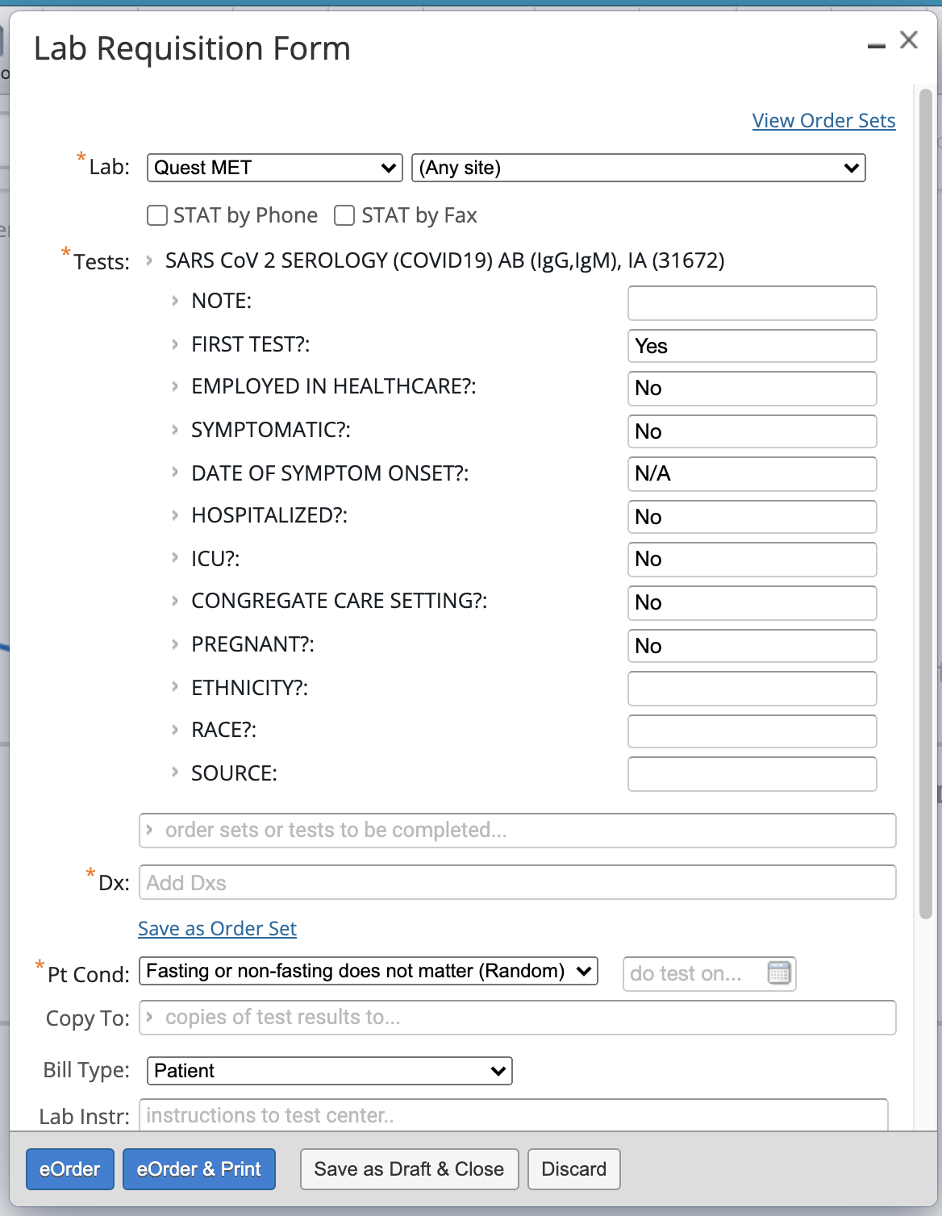Discard the lab requisition
This screenshot has height=1216, width=942.
click(573, 1168)
